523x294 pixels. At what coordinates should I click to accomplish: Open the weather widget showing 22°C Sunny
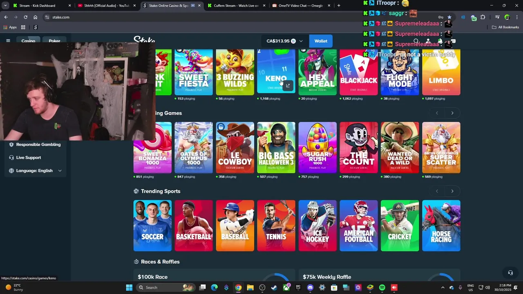coord(13,287)
